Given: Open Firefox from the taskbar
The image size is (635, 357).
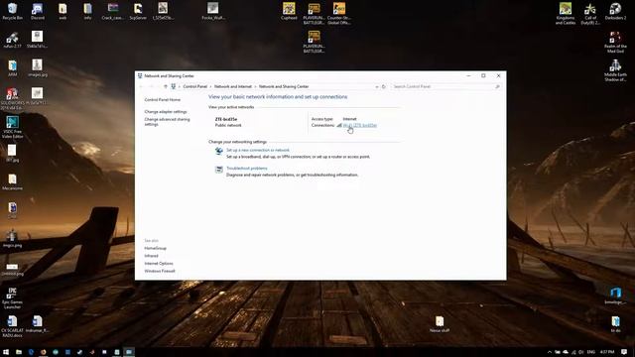Looking at the screenshot, I should [x=44, y=352].
